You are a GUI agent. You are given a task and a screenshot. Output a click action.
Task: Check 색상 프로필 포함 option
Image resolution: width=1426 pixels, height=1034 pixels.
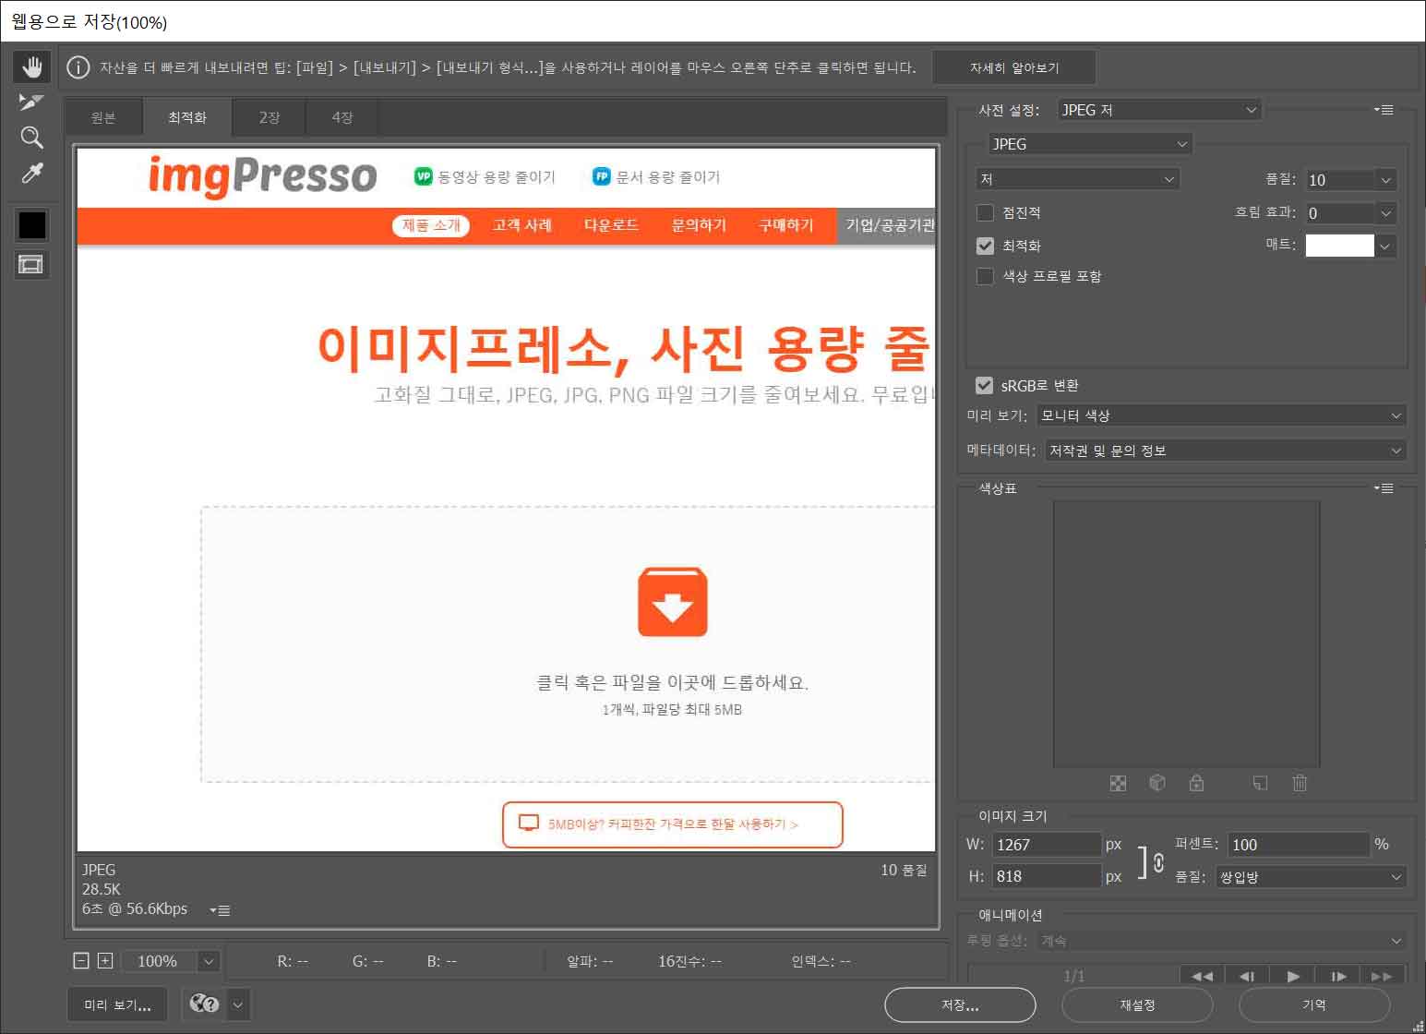pos(985,276)
